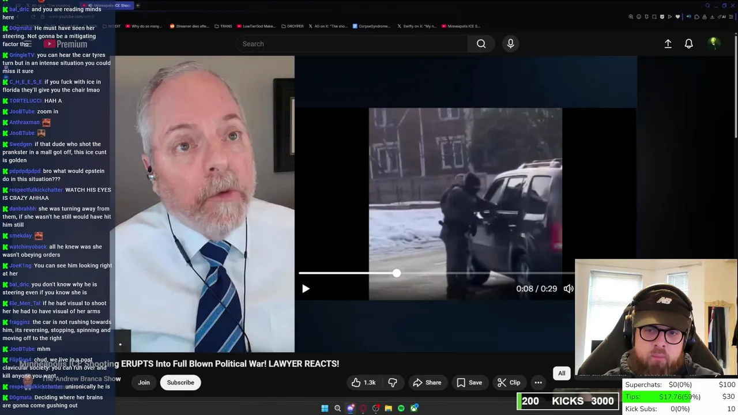Viewport: 738px width, 415px height.
Task: Open the YouTube notifications bell
Action: point(688,44)
